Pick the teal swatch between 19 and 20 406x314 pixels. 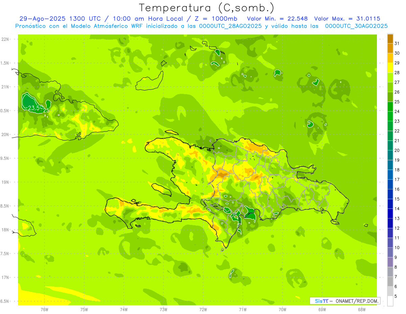tap(390, 155)
